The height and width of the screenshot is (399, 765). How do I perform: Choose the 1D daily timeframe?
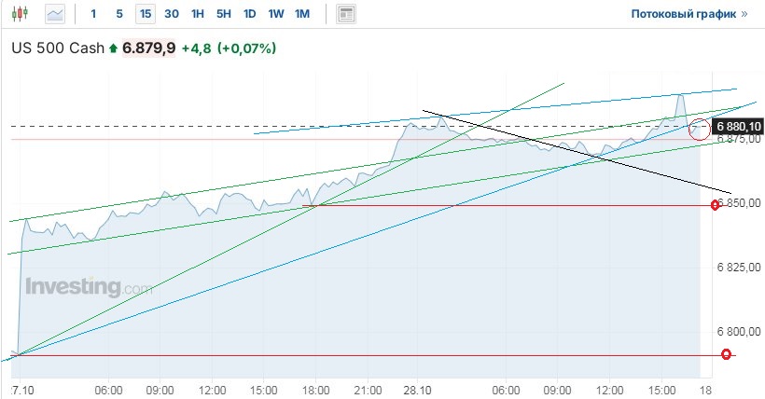point(250,14)
